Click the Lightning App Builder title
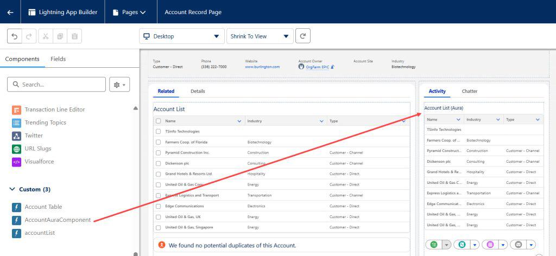This screenshot has width=556, height=256. point(68,12)
